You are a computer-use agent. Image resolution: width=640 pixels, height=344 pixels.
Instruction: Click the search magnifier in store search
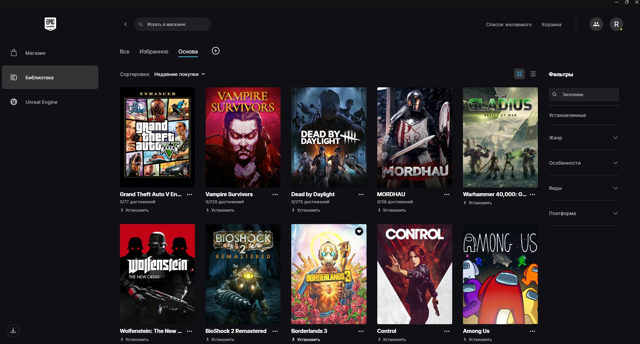(141, 24)
